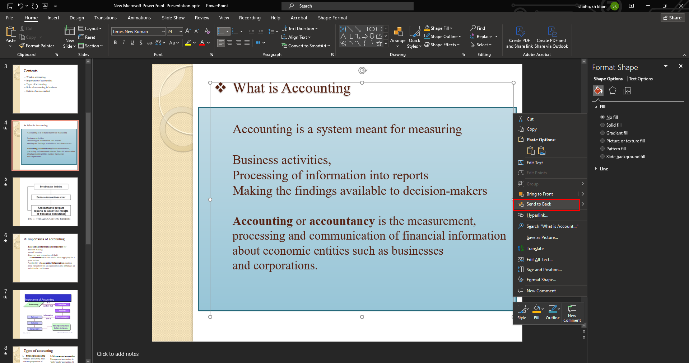Open Size & Properties icon in Format Shape
Image resolution: width=689 pixels, height=363 pixels.
pos(627,91)
